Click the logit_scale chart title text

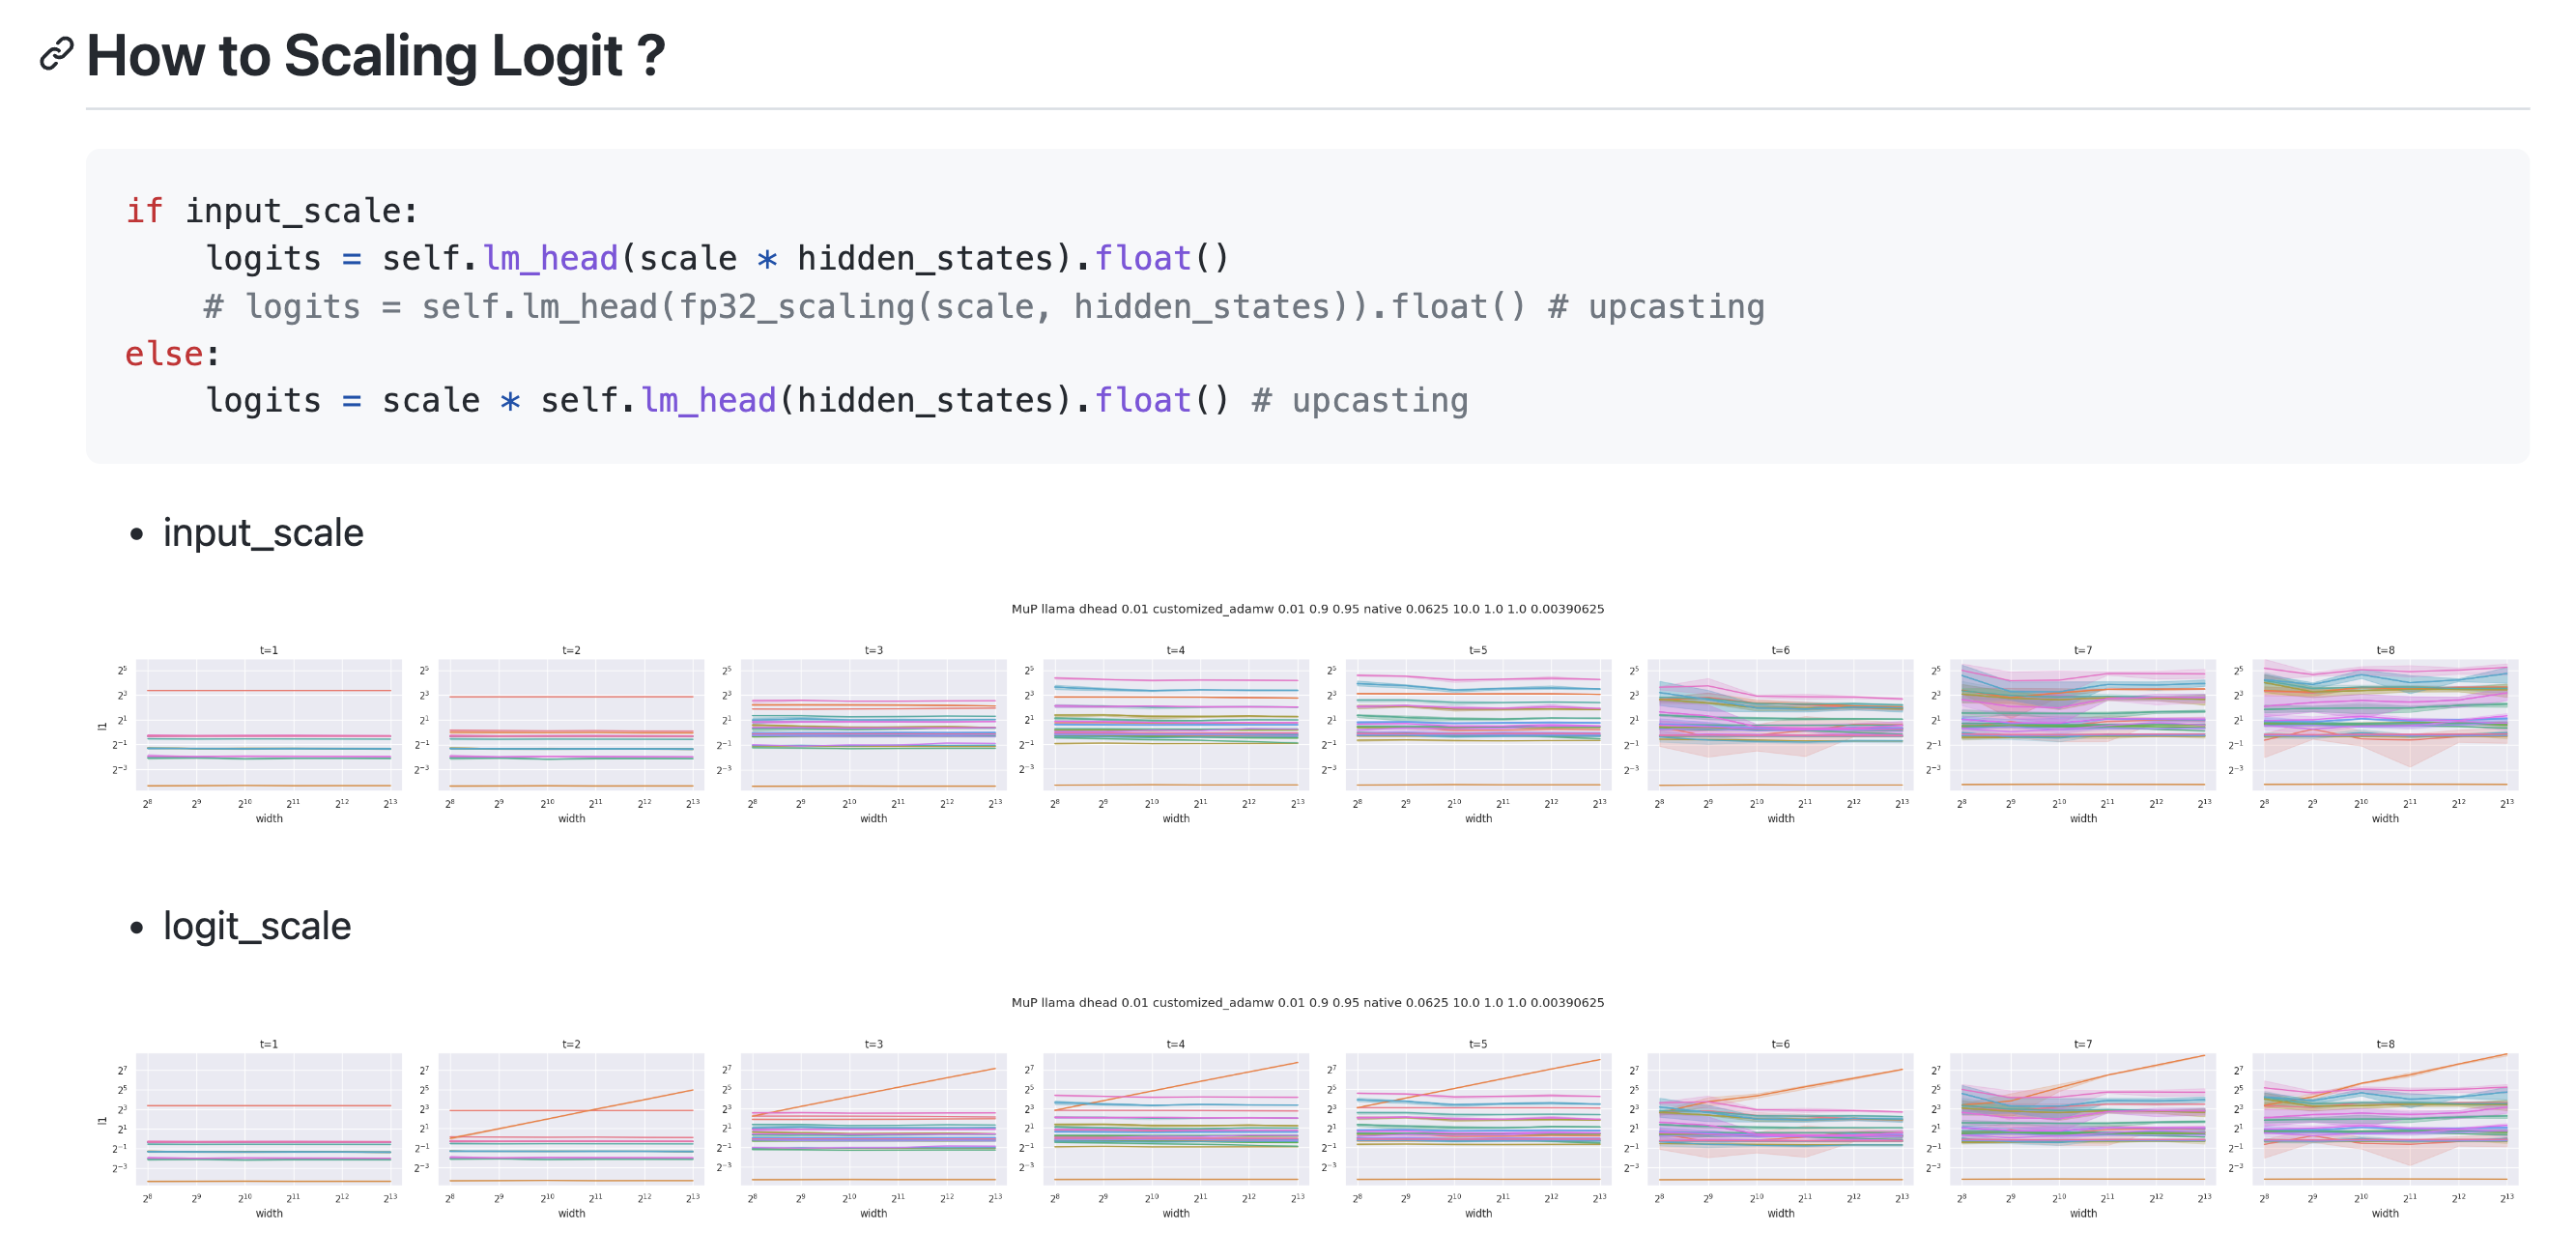click(1307, 1003)
